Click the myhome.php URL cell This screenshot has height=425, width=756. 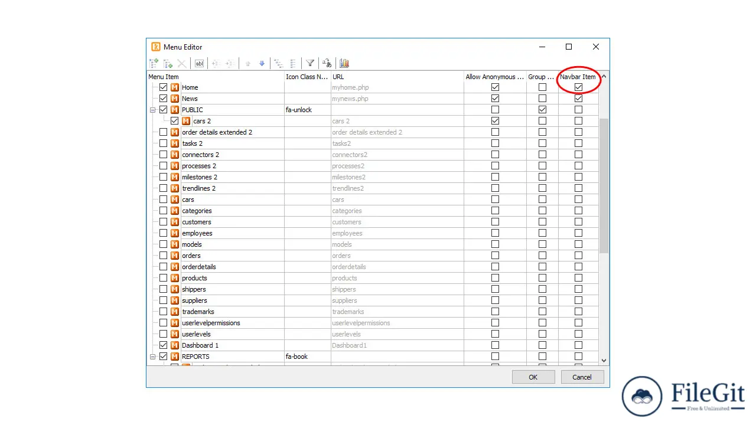397,87
